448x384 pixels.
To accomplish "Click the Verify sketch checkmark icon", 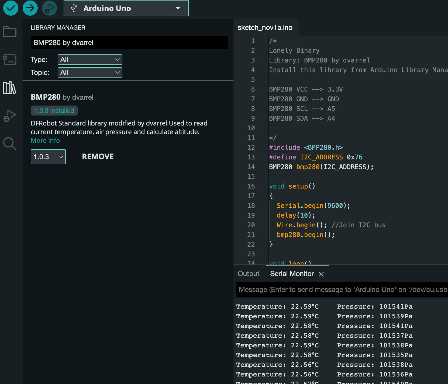I will (x=11, y=8).
